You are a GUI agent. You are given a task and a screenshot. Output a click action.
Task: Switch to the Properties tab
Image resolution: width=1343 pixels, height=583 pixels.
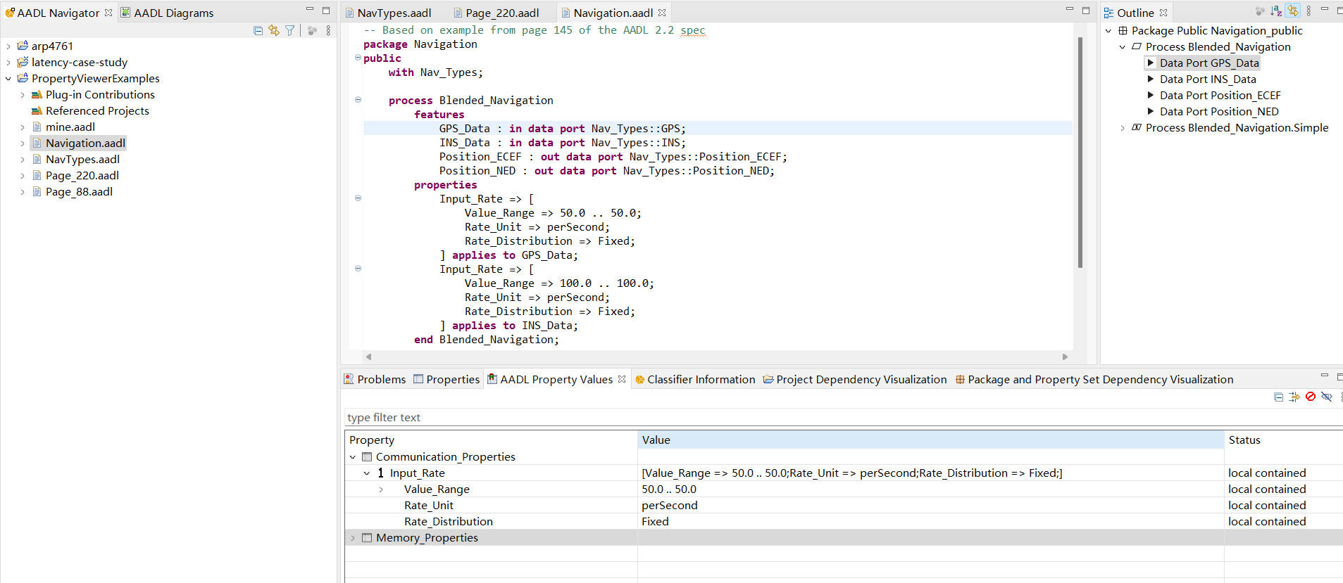(x=446, y=379)
